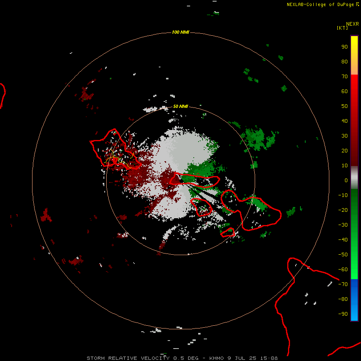The width and height of the screenshot is (361, 361).
Task: Click the -10 value on the velocity scale
Action: click(x=343, y=195)
